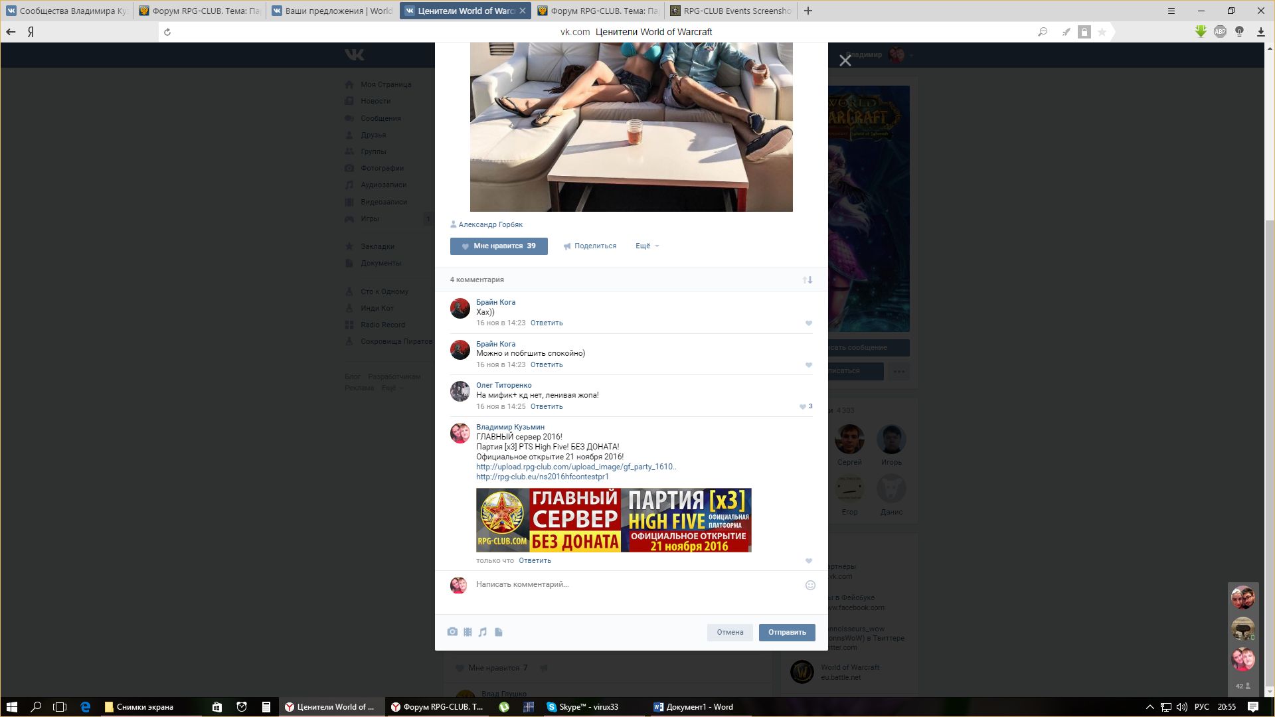Image resolution: width=1275 pixels, height=717 pixels.
Task: Switch to Ваши предложения browser tab
Action: (332, 11)
